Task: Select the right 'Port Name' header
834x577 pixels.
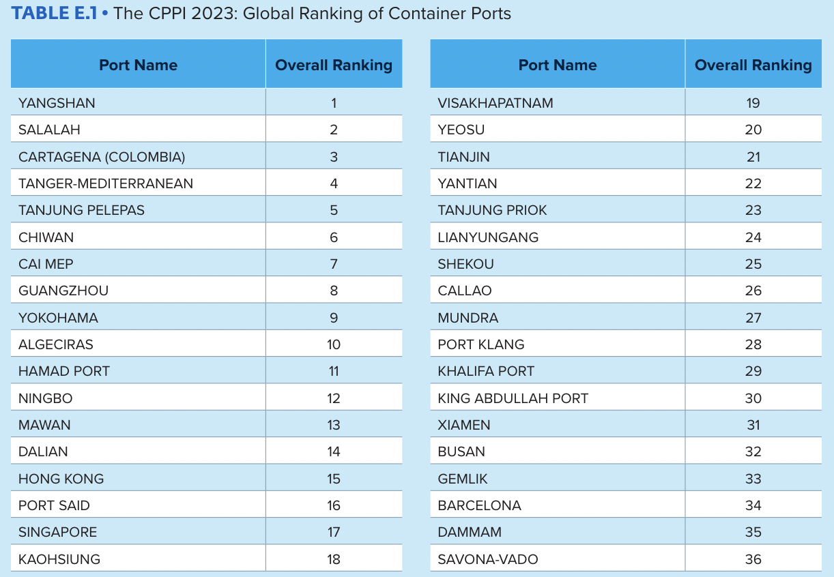Action: coord(558,65)
